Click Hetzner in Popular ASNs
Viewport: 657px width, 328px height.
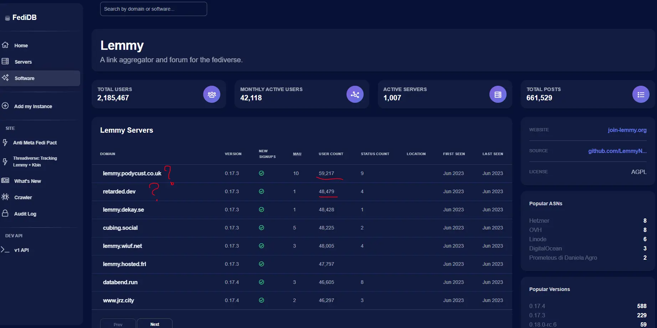pyautogui.click(x=539, y=221)
